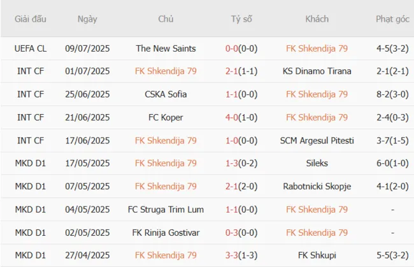Open The New Saints team link
This screenshot has width=414, height=267.
pyautogui.click(x=166, y=48)
